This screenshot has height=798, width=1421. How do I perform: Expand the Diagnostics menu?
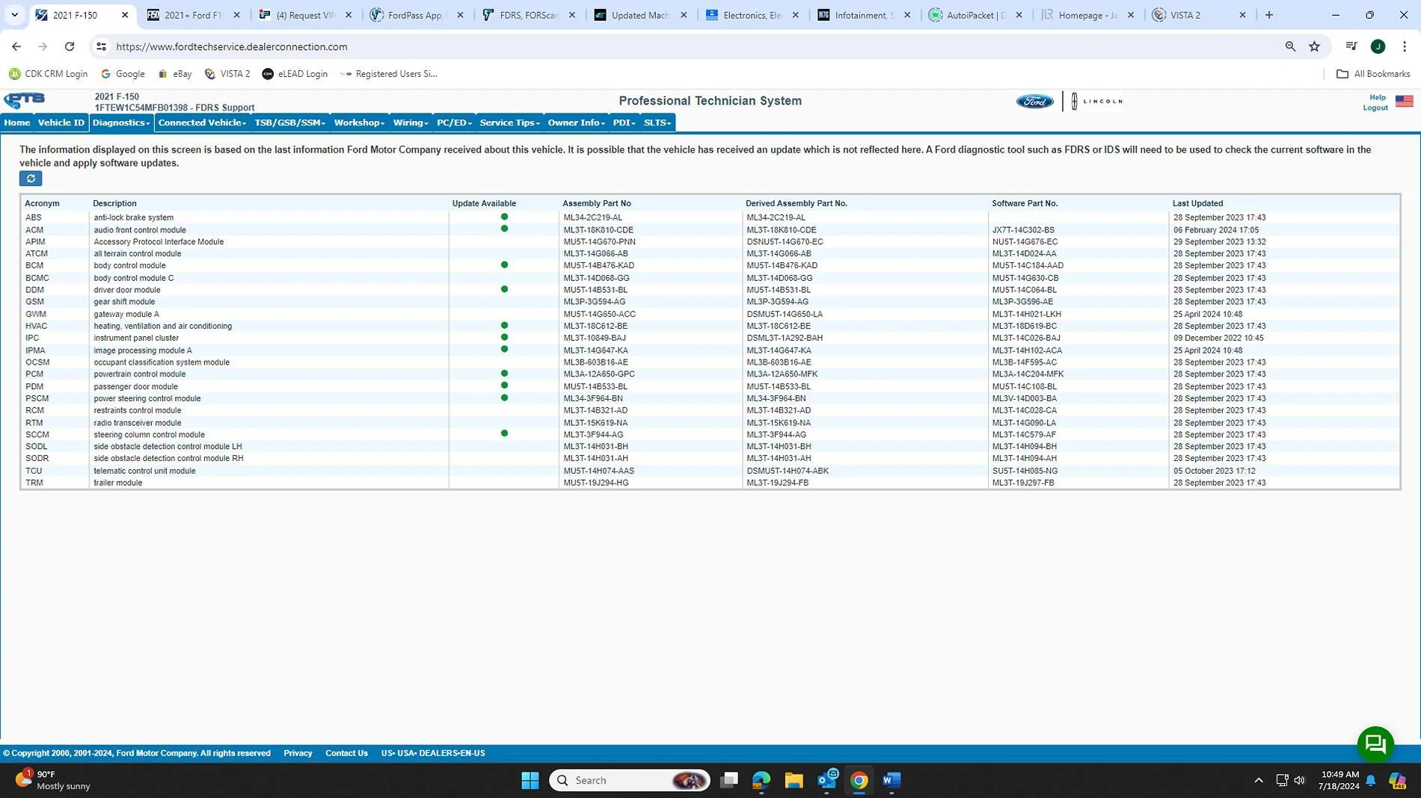pyautogui.click(x=121, y=123)
